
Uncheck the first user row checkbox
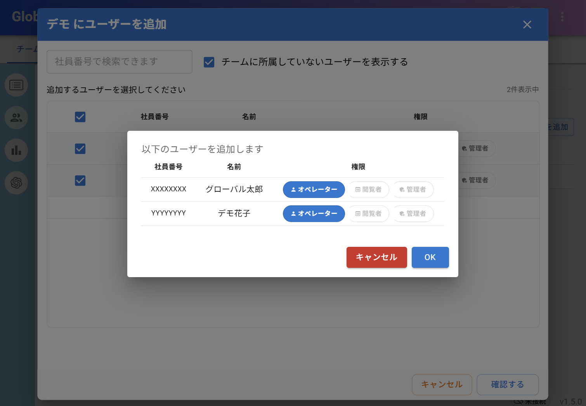click(80, 149)
